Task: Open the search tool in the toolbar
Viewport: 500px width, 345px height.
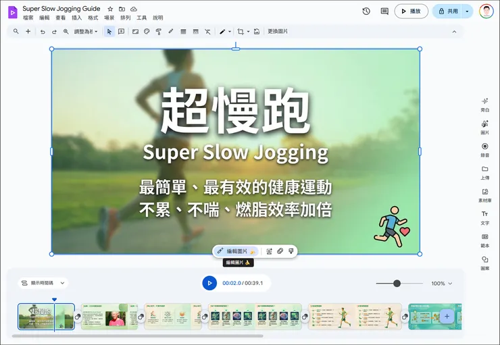Action: pyautogui.click(x=16, y=31)
